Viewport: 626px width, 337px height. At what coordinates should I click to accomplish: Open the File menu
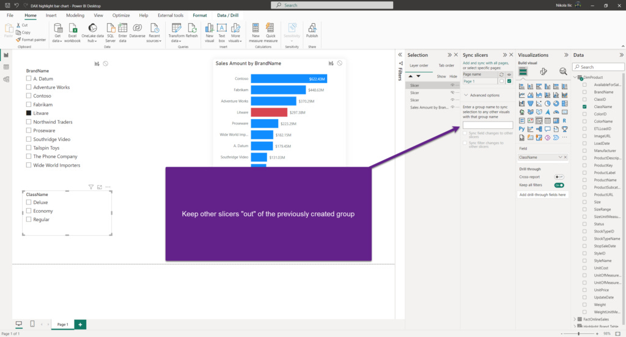tap(10, 15)
